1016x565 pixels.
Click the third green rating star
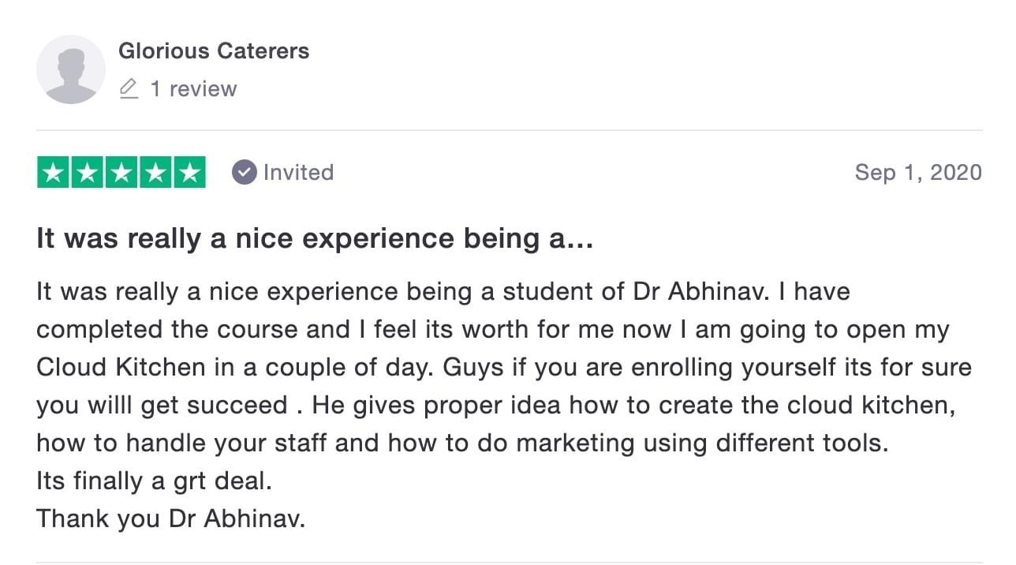[x=121, y=173]
